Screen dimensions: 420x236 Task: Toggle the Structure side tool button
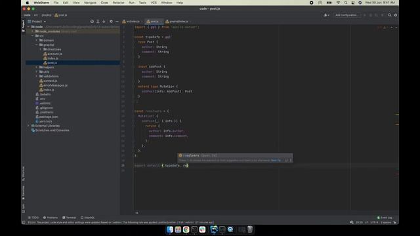tap(24, 173)
